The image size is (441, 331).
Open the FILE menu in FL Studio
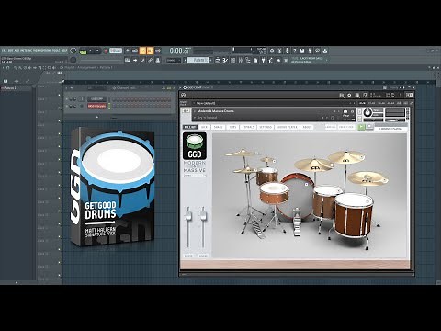tap(4, 51)
